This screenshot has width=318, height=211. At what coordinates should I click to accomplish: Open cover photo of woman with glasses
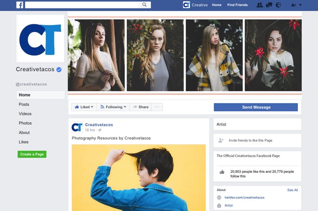[x=155, y=55]
